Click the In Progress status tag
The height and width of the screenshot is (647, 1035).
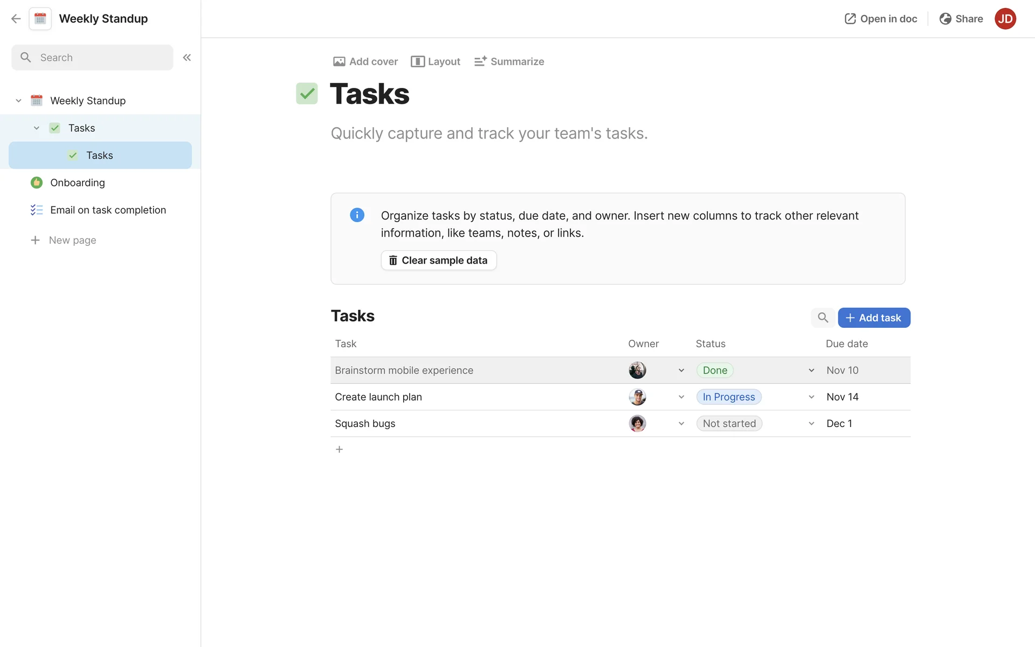tap(728, 397)
